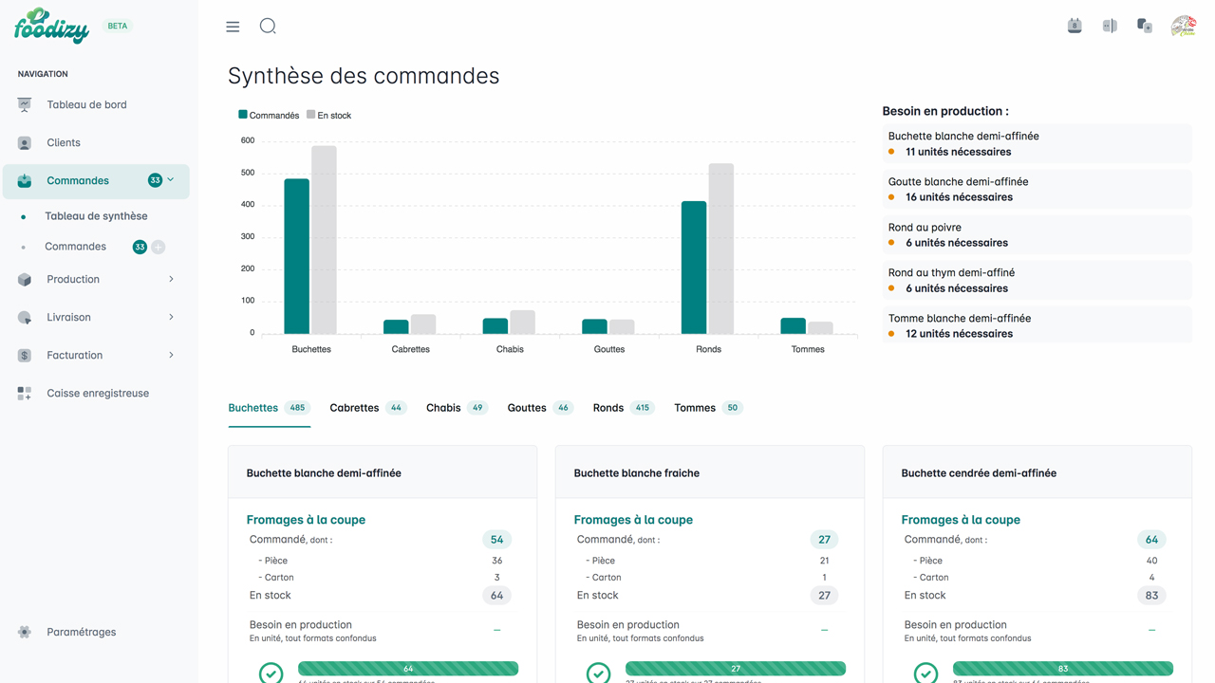Toggle the Commandés legend series
Screen dimensions: 1215x683
click(x=269, y=115)
